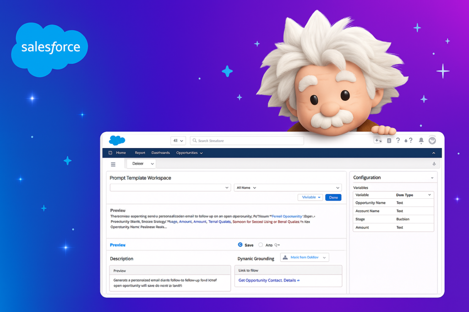Click into the header search field

(x=247, y=141)
